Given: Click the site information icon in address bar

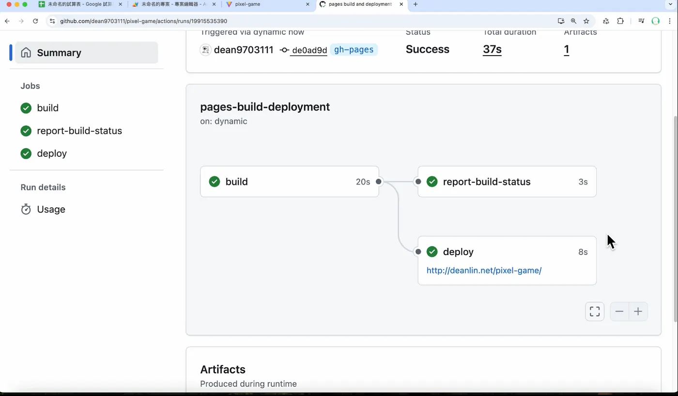Looking at the screenshot, I should point(52,21).
